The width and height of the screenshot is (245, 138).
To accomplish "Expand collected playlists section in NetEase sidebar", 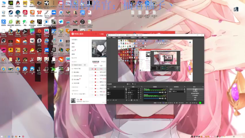I will [75, 90].
